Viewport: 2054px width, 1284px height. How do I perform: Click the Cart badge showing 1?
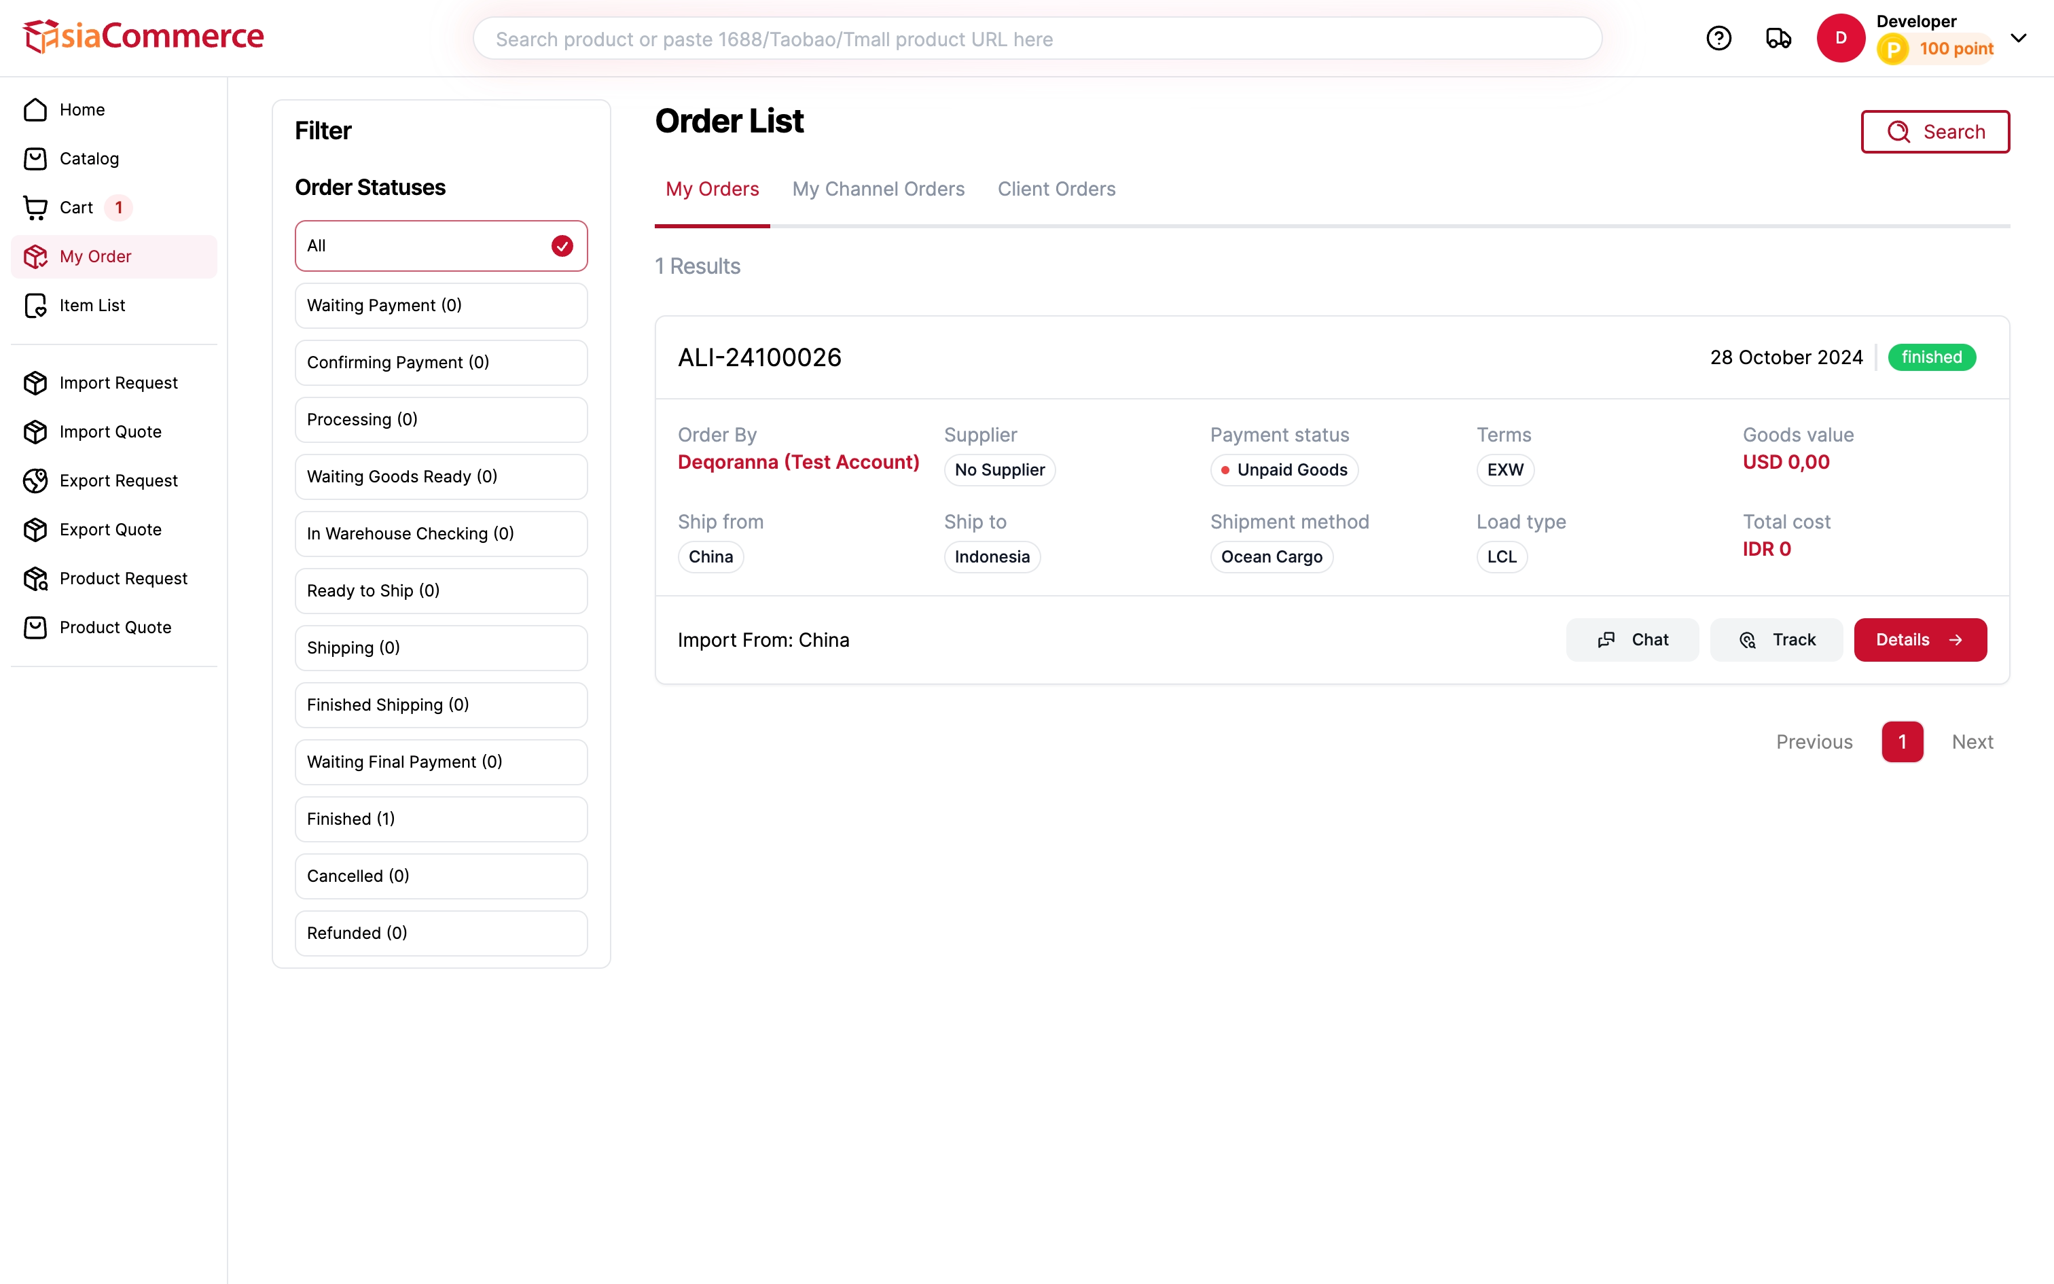click(x=119, y=207)
